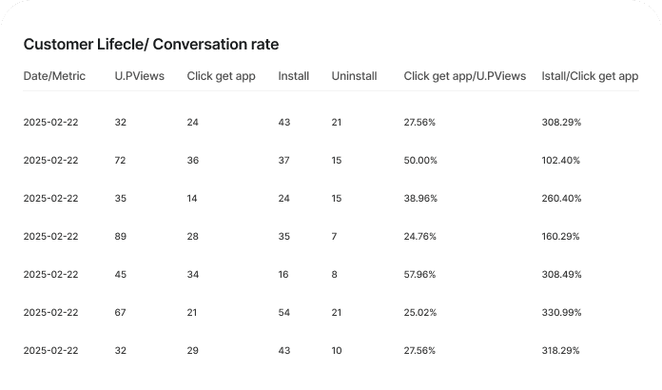Click the Date/Metric column header

[54, 76]
